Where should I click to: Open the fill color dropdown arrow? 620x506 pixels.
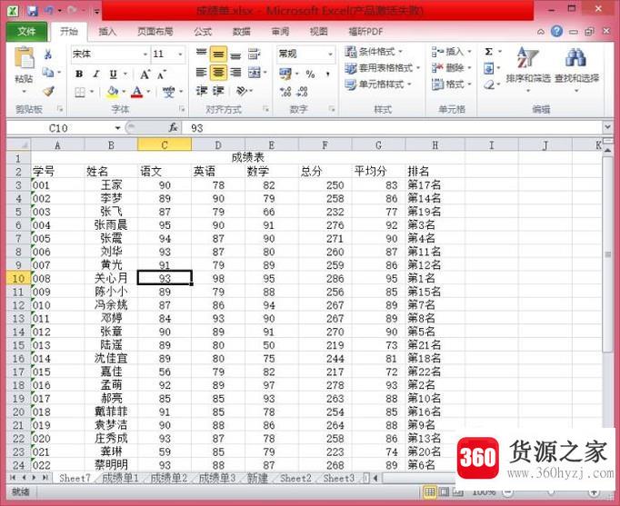[124, 92]
